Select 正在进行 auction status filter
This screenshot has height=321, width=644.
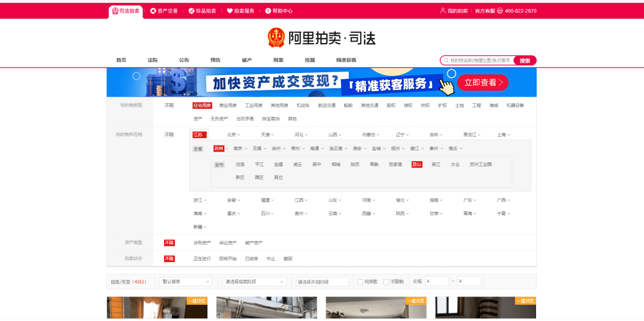pyautogui.click(x=202, y=258)
